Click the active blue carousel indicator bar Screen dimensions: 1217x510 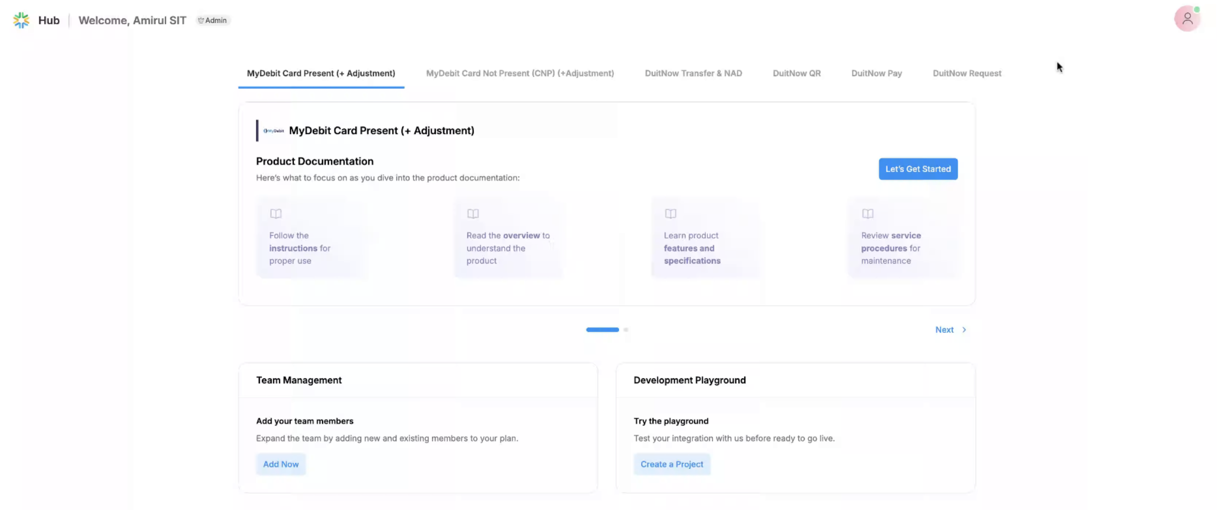tap(602, 330)
